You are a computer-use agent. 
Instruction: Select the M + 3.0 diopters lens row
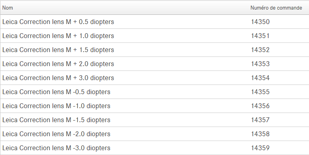pos(154,78)
